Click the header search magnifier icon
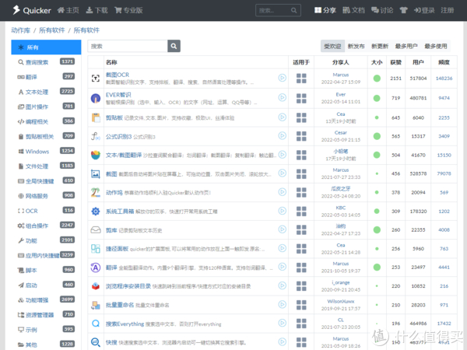The image size is (467, 350). [294, 10]
